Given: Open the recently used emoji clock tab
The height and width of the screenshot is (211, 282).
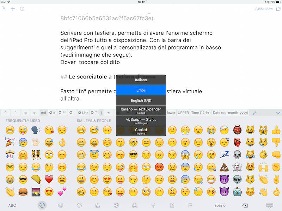Looking at the screenshot, I should coord(42,205).
